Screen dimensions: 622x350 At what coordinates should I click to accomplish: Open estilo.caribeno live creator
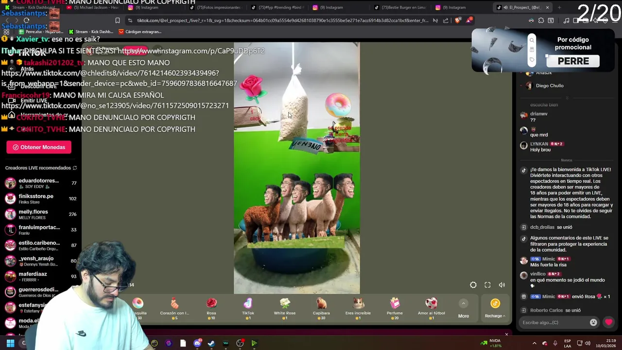tap(40, 245)
